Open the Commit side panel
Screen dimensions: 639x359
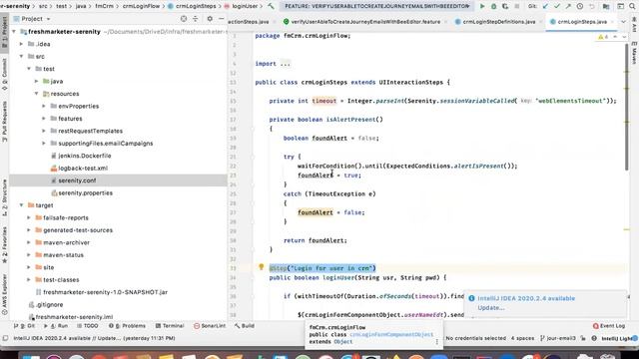click(x=4, y=75)
